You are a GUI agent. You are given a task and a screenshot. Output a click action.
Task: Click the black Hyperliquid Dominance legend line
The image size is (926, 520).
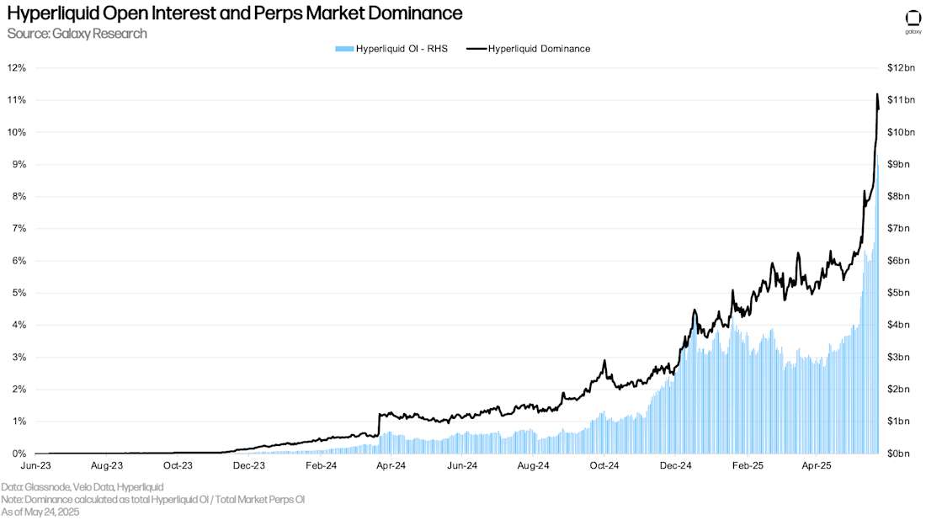point(476,49)
